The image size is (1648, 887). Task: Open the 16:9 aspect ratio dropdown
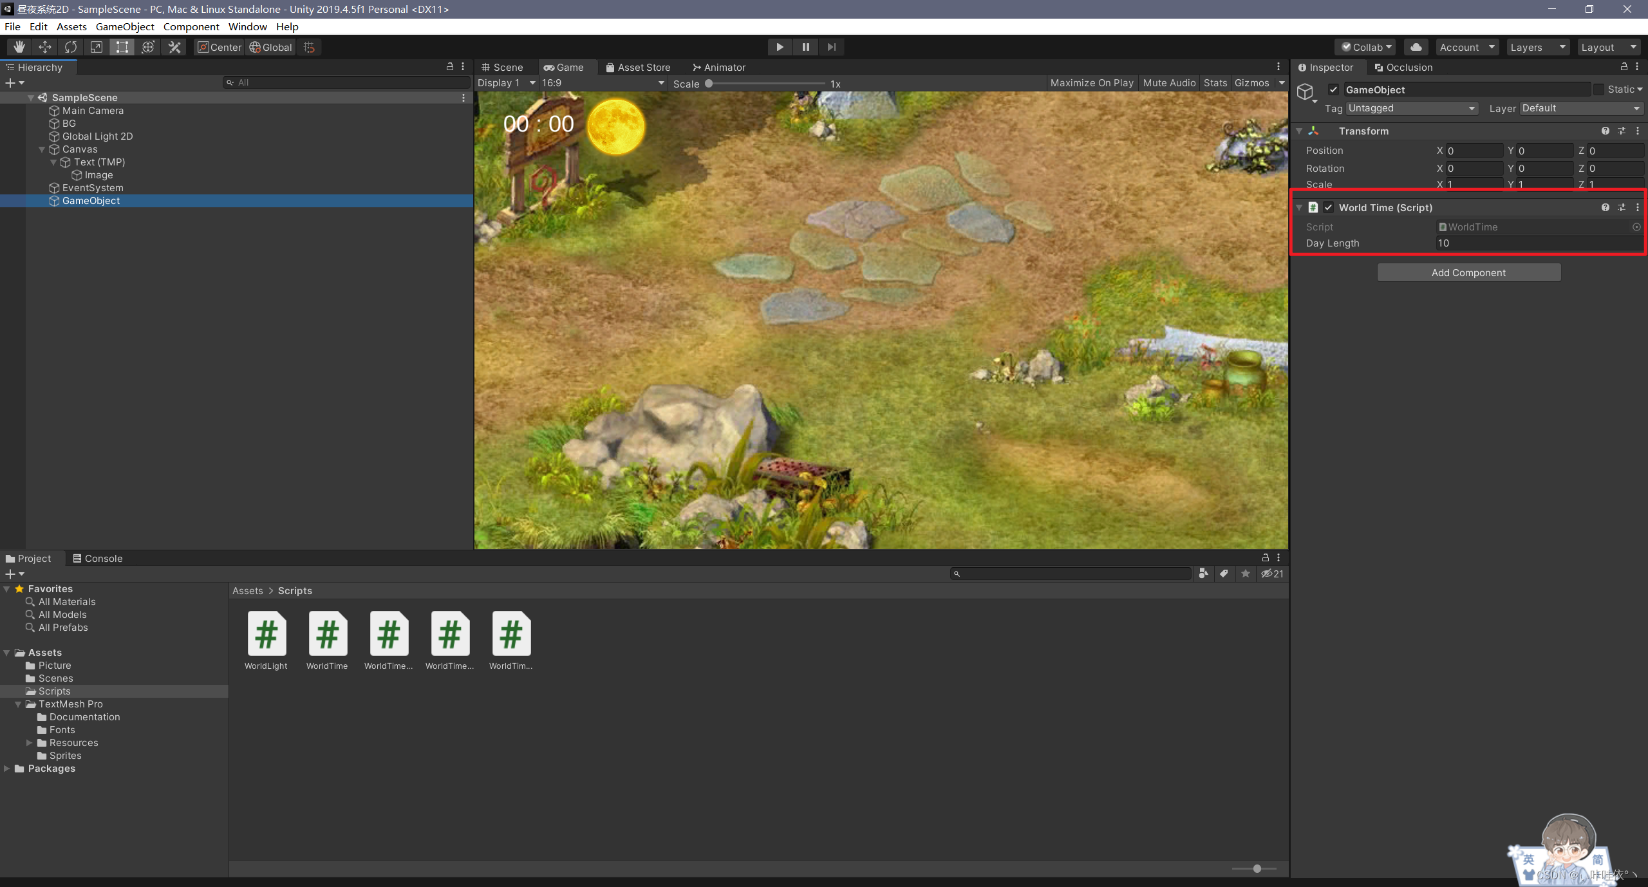[x=603, y=82]
